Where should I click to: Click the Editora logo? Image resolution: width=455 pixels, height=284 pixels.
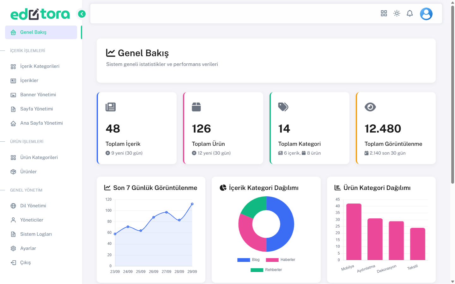click(40, 14)
